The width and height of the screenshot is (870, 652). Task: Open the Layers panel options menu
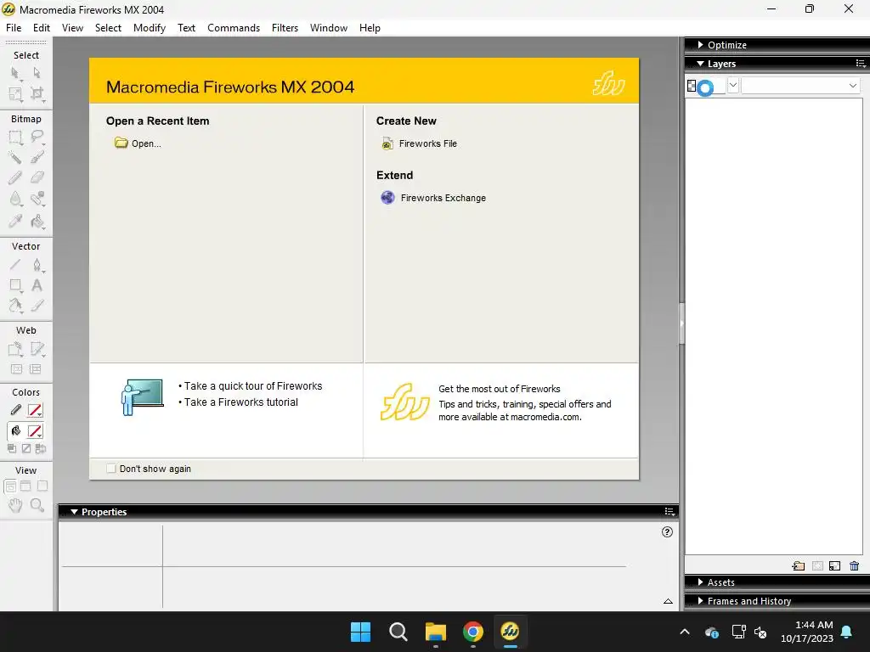[861, 64]
